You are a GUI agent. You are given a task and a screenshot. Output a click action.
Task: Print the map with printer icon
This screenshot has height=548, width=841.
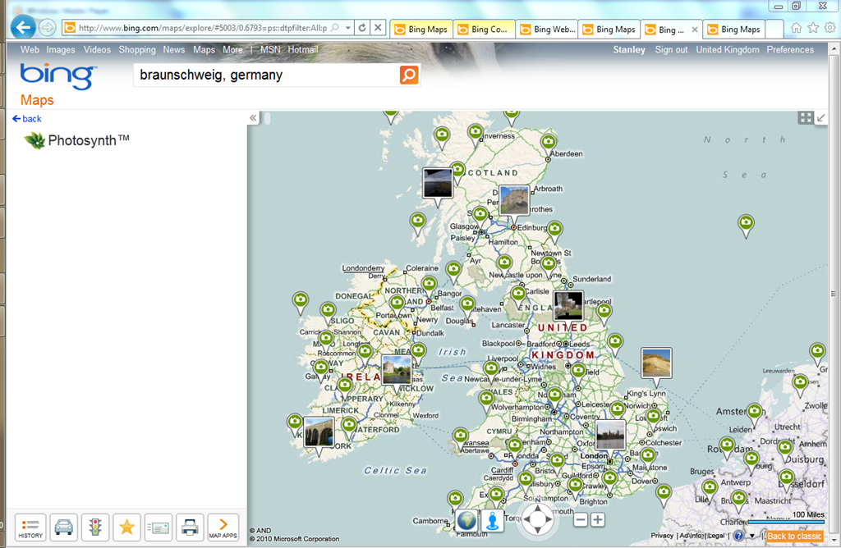pos(190,527)
